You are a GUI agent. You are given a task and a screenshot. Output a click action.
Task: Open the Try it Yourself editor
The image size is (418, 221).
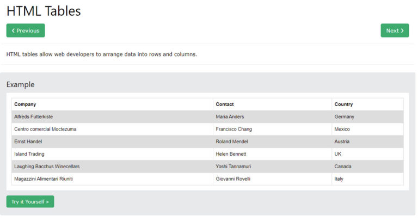tap(30, 201)
